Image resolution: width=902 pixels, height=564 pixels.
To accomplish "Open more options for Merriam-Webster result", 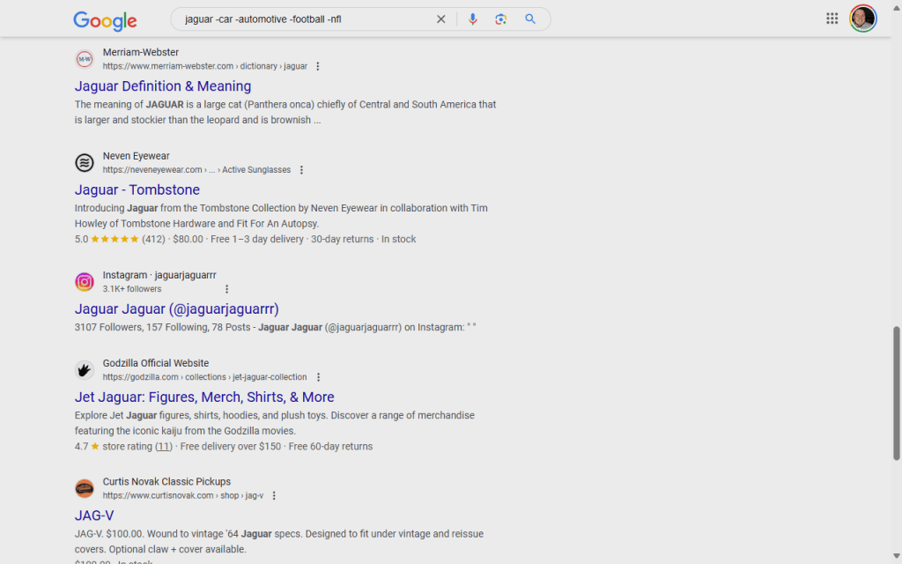I will coord(318,66).
